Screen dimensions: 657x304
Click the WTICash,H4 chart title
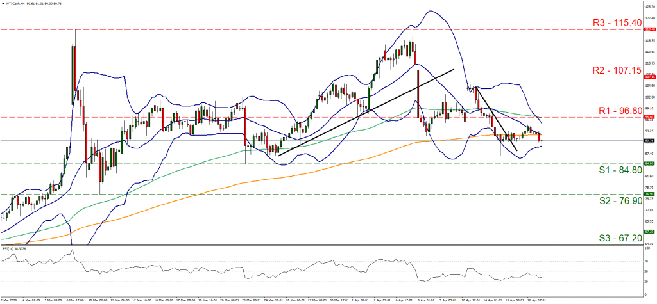(17, 3)
